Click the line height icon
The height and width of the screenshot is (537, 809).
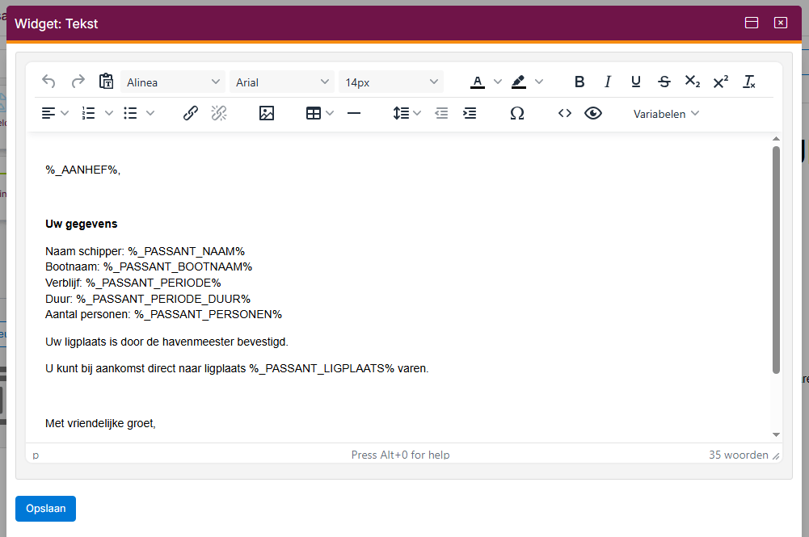point(401,113)
